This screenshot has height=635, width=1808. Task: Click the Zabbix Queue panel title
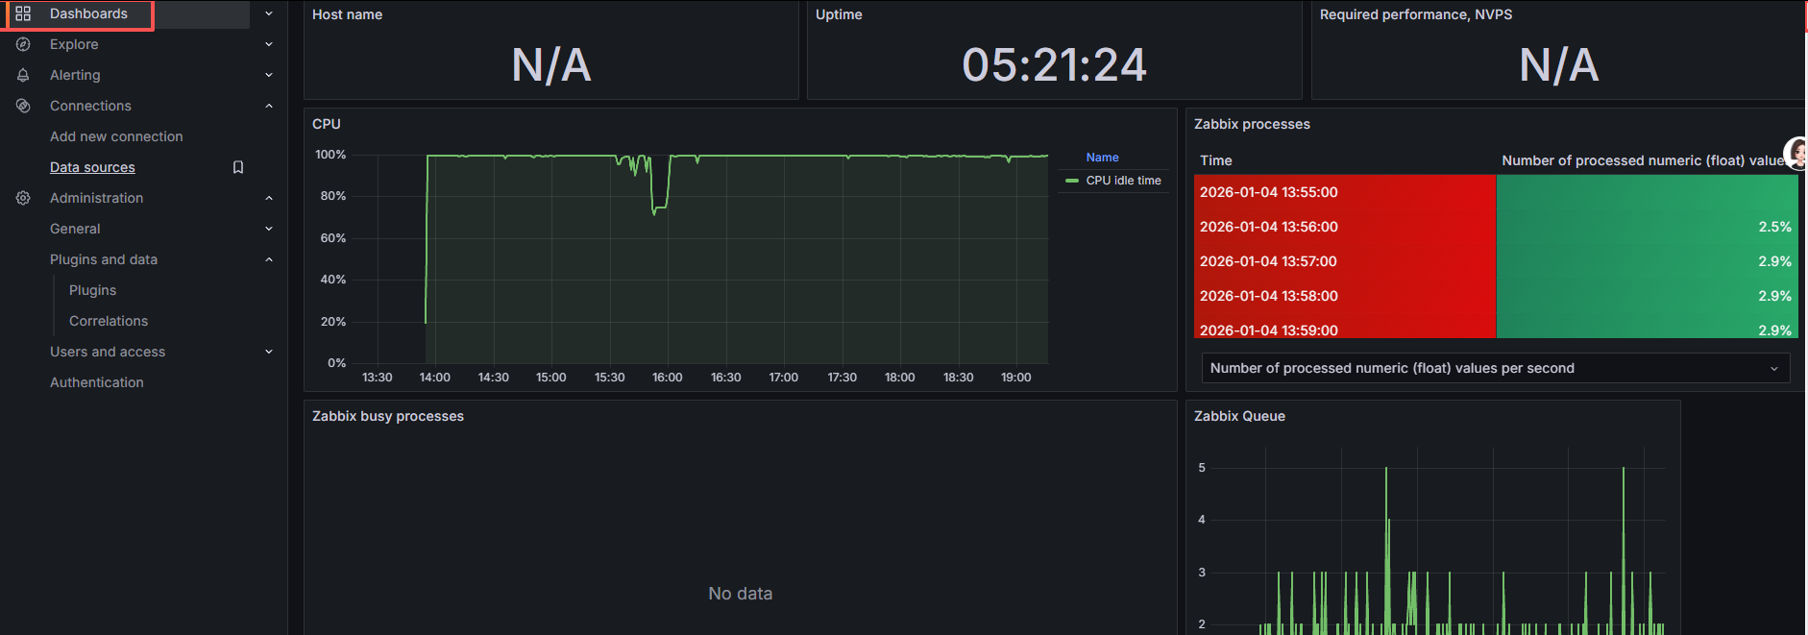(x=1239, y=416)
